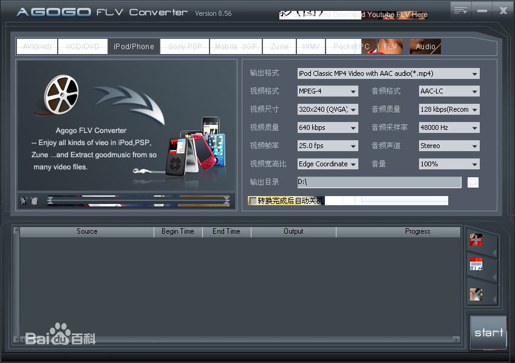The image size is (515, 363).
Task: Open the Mobile 3GP tab
Action: click(236, 47)
